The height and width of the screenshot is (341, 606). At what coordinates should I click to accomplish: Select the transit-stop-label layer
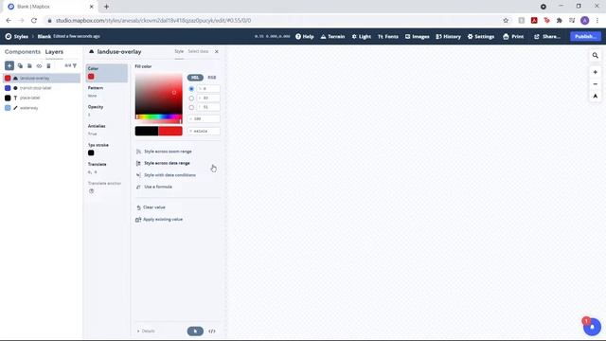[42, 88]
